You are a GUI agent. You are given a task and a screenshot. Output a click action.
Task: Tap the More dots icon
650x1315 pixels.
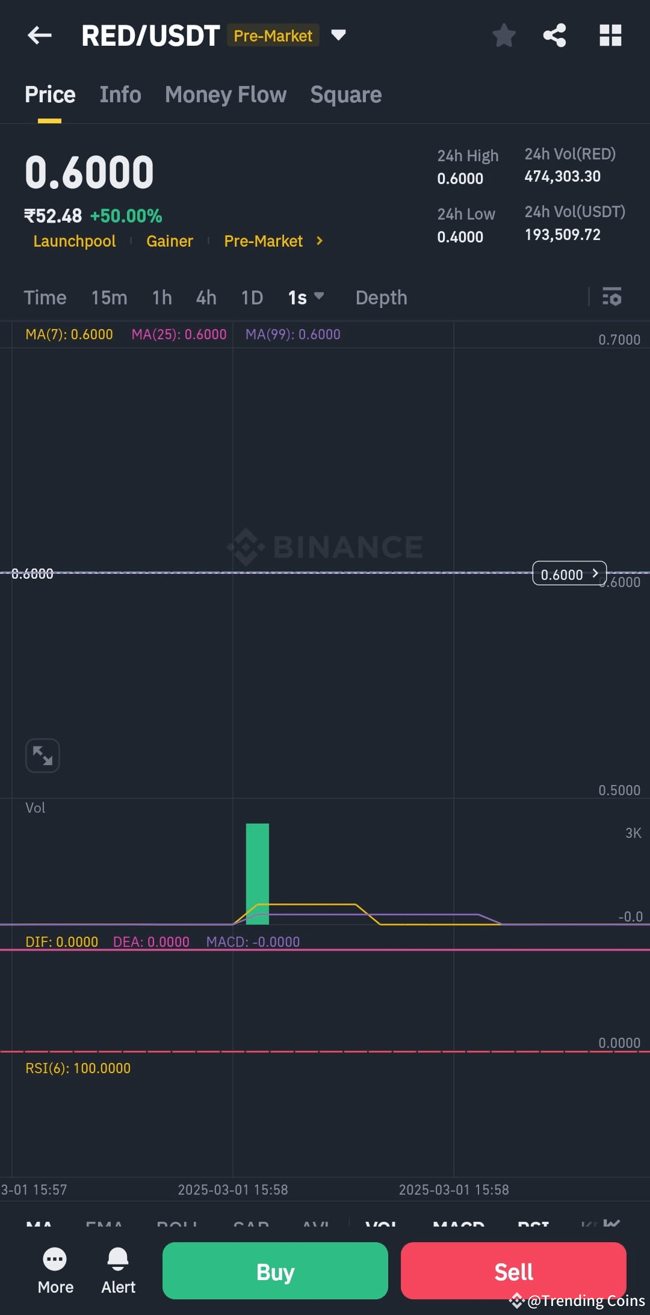(55, 1258)
